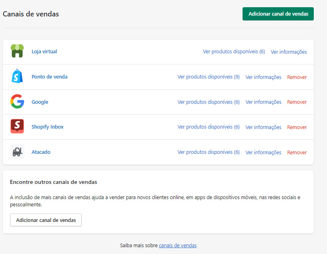The image size is (327, 254).
Task: Select the Ponto de venda Shopify bag icon
Action: (17, 77)
